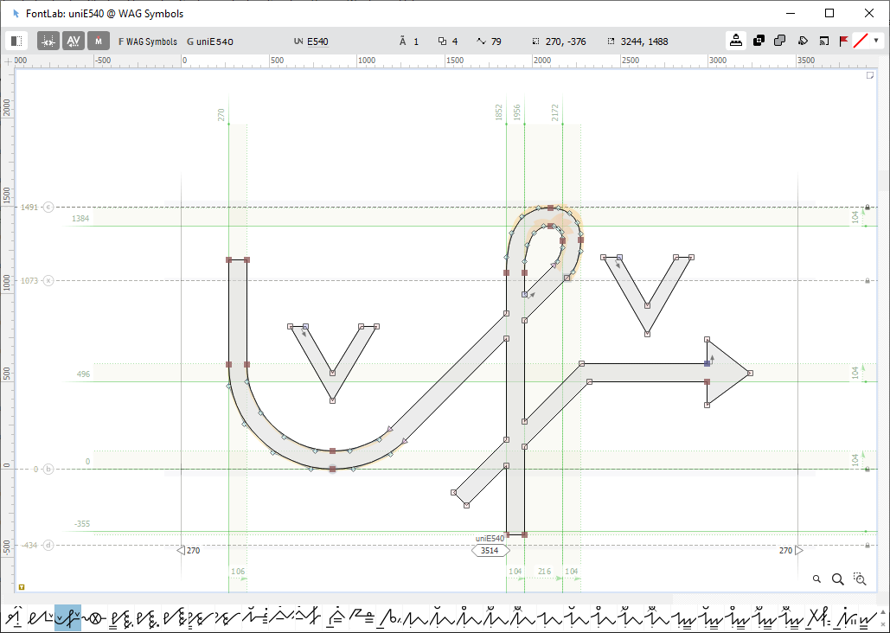Image resolution: width=890 pixels, height=633 pixels.
Task: Click the glyph name field uniE540
Action: click(x=210, y=42)
